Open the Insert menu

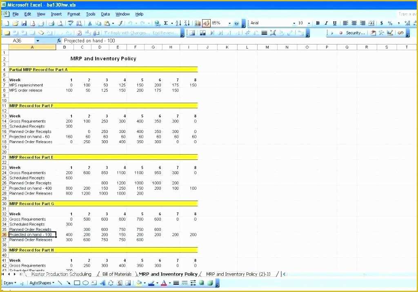[56, 14]
